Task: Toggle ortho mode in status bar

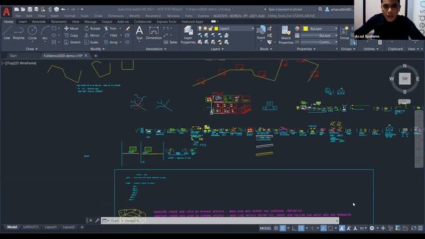Action: coord(294,228)
